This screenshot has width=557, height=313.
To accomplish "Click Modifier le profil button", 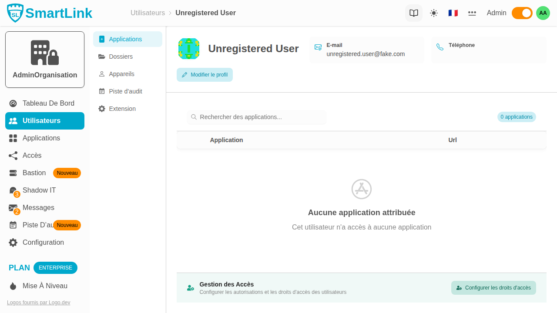I will 205,75.
